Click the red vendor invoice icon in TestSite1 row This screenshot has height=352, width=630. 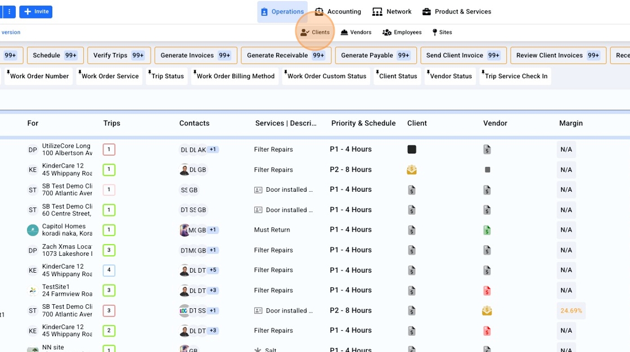pyautogui.click(x=487, y=291)
